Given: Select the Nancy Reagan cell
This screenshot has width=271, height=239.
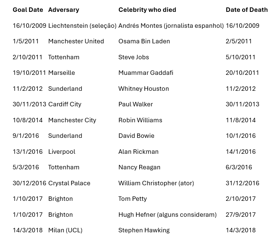Looking at the screenshot, I should (x=139, y=167).
